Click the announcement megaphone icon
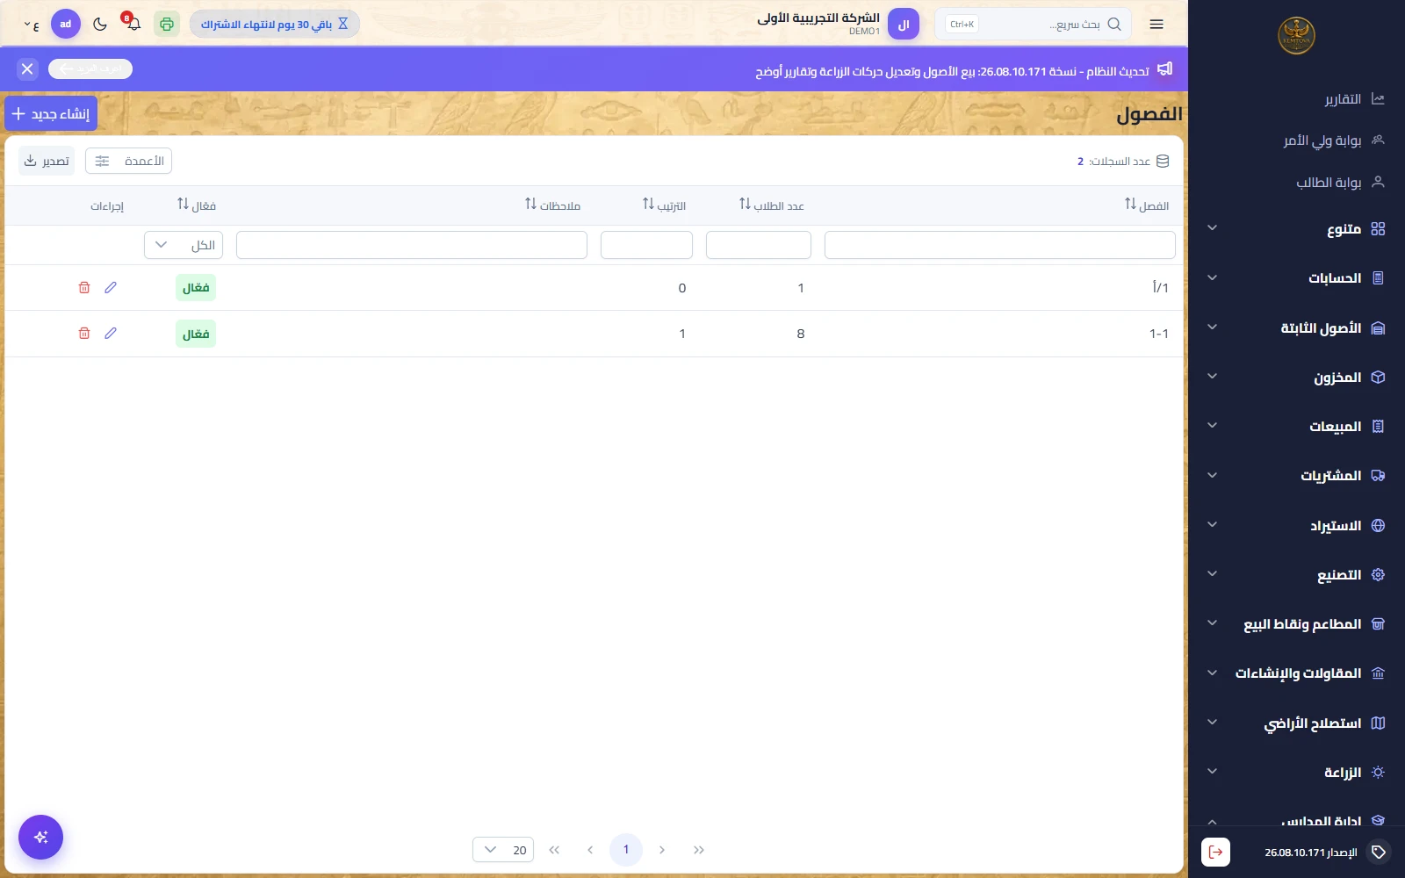1405x878 pixels. (1165, 68)
